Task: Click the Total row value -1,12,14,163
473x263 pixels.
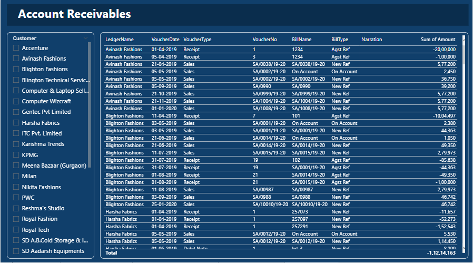Action: click(x=441, y=253)
